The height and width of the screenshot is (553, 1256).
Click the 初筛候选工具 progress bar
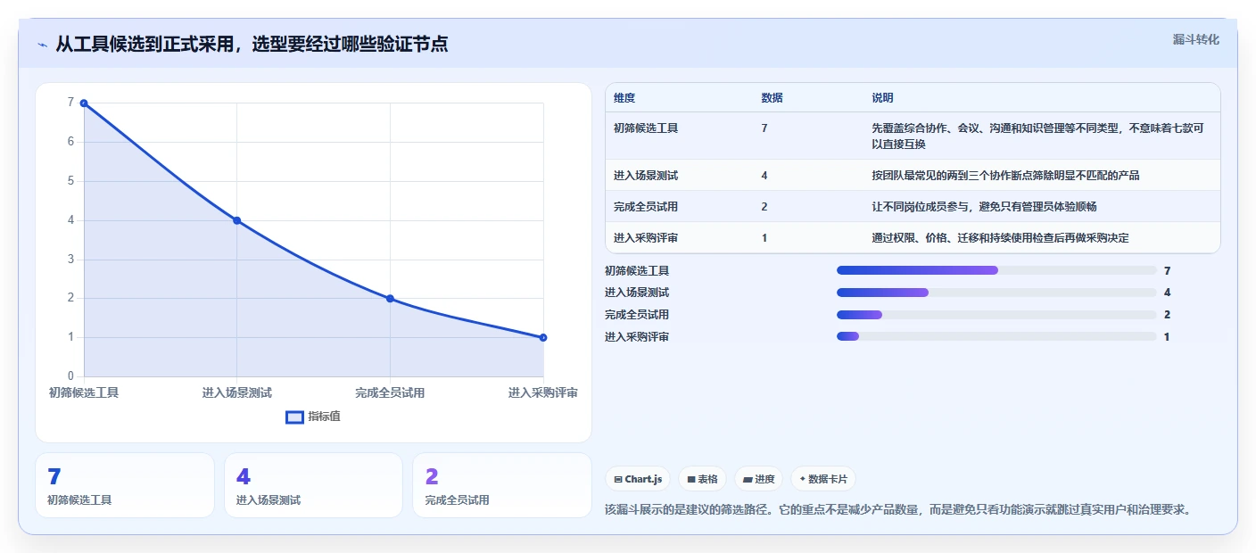996,270
